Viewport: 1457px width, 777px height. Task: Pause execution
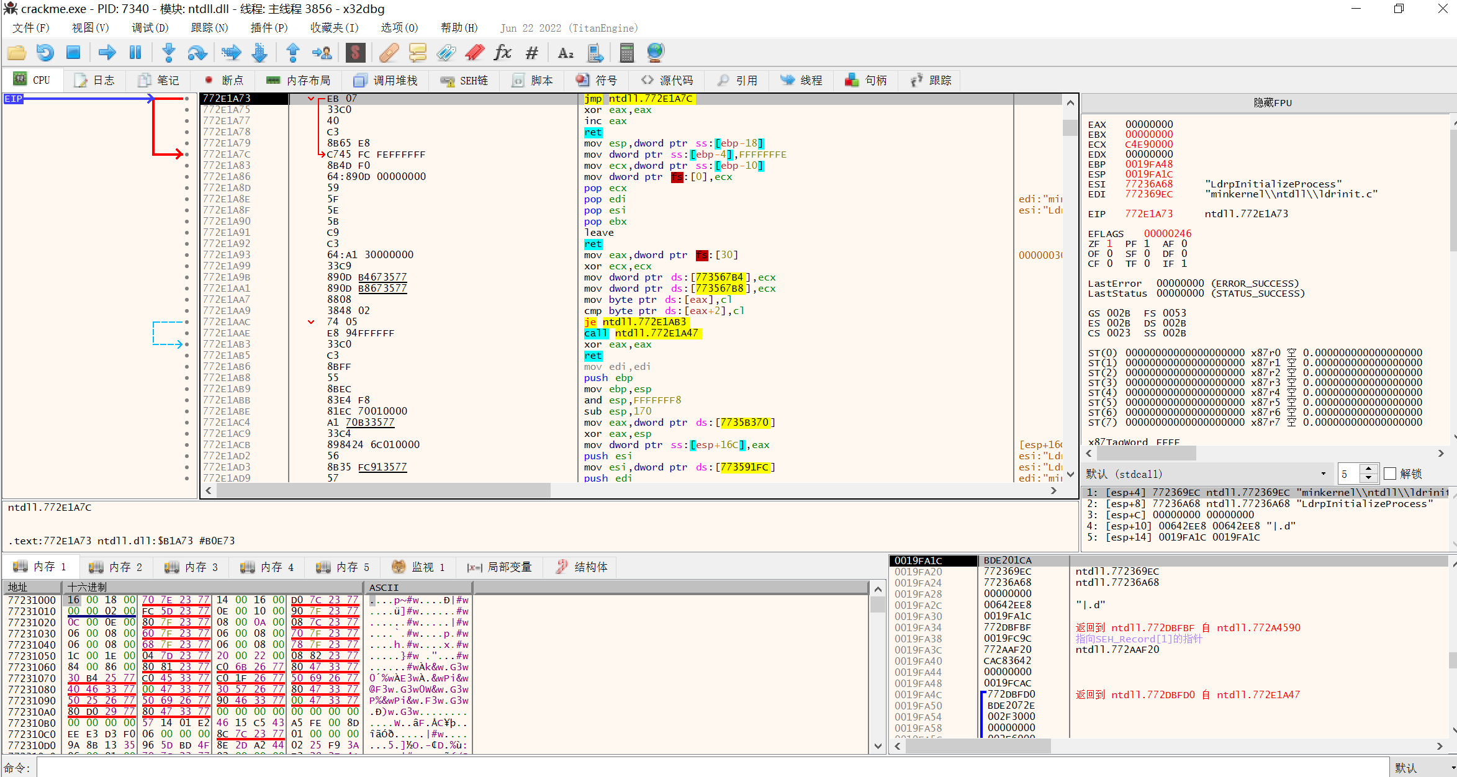click(135, 53)
